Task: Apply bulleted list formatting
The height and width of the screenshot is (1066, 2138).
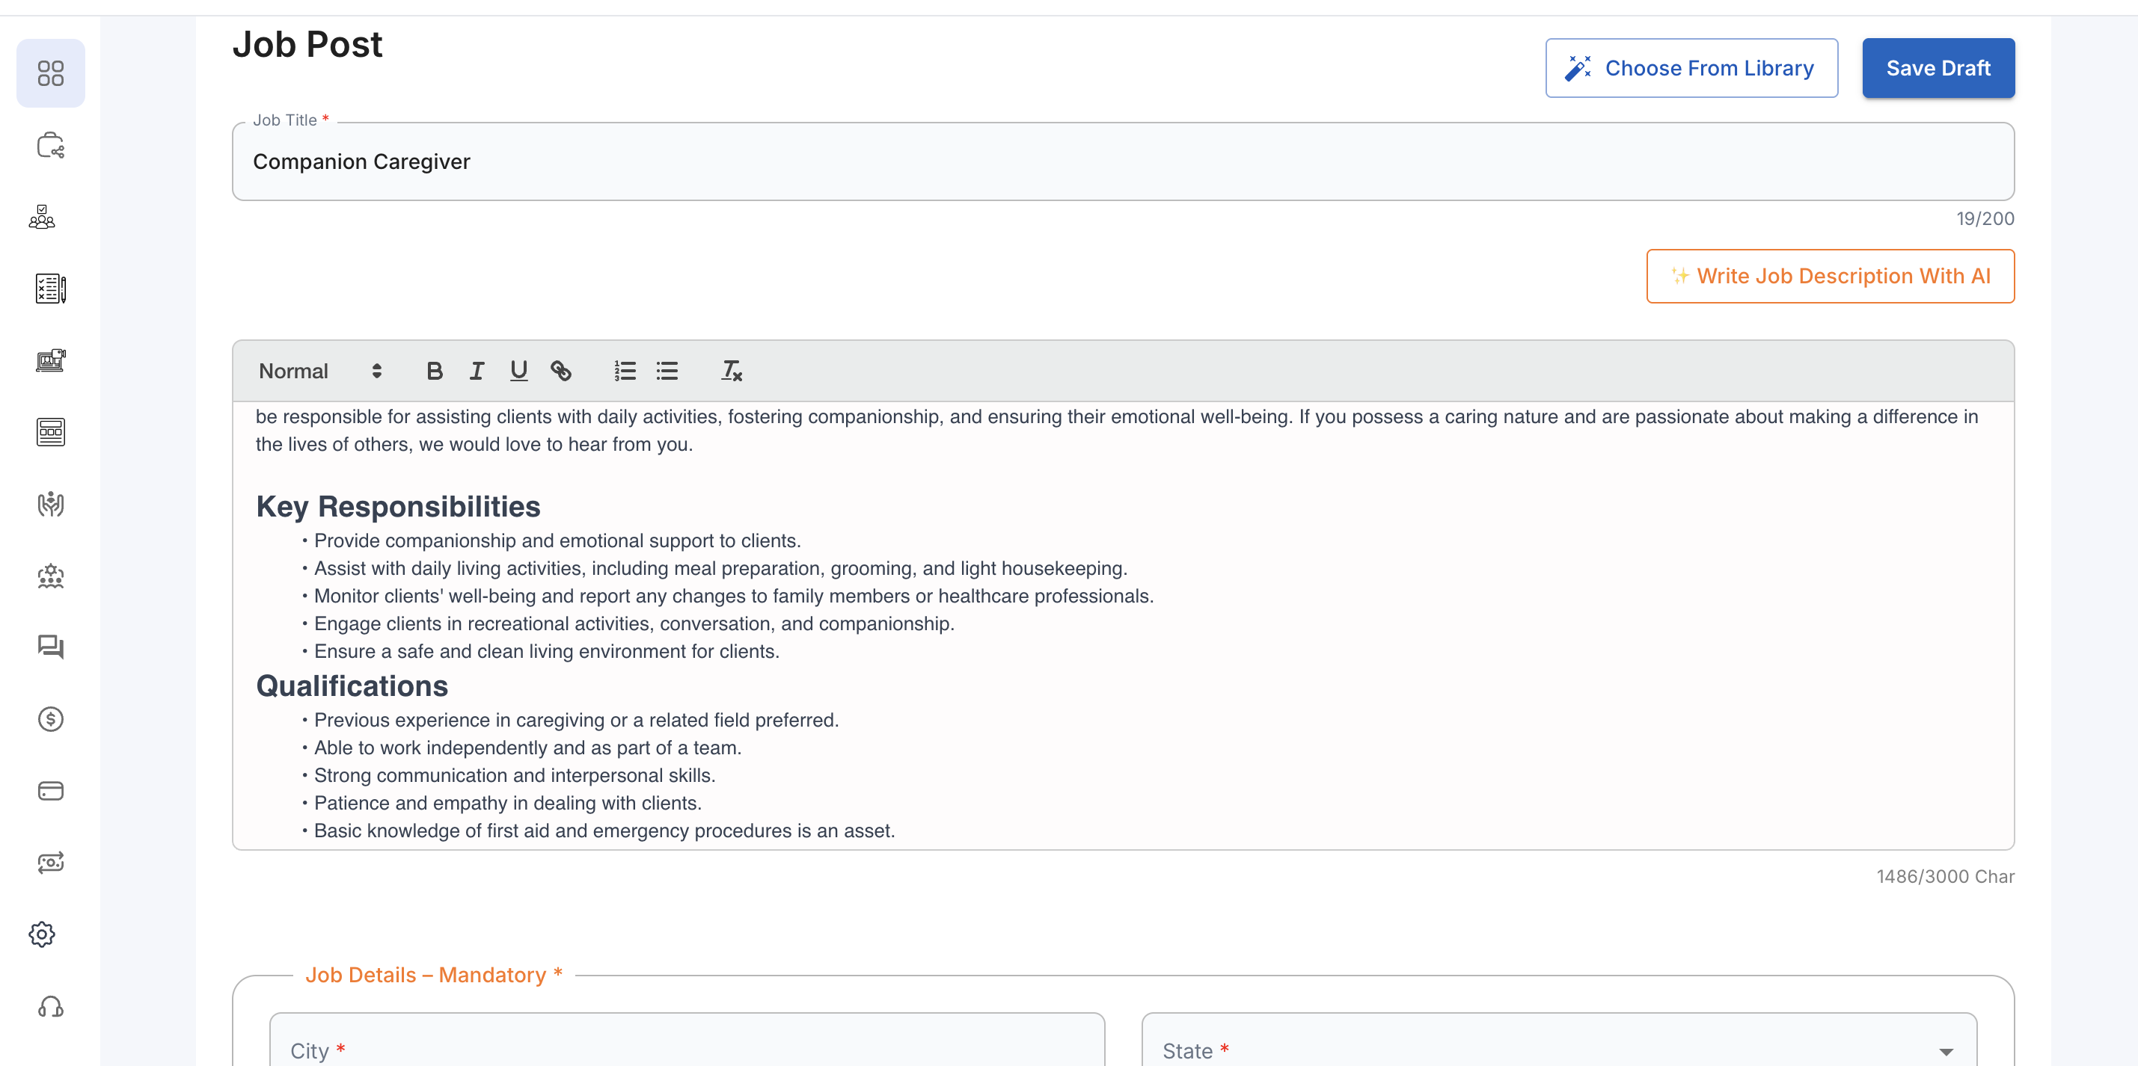Action: pos(667,371)
